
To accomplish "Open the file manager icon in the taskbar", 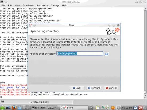I will [x=8, y=108].
